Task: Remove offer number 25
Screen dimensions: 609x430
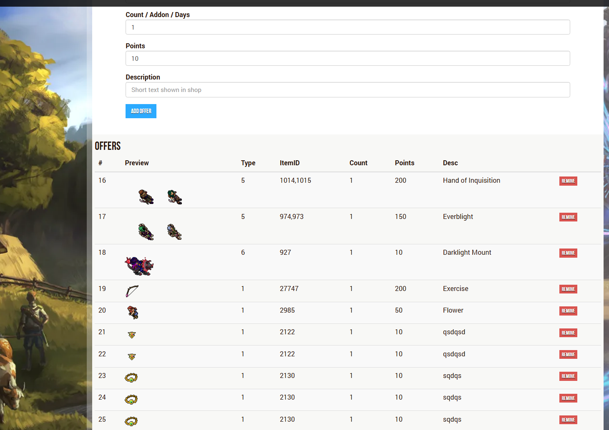Action: pyautogui.click(x=568, y=420)
